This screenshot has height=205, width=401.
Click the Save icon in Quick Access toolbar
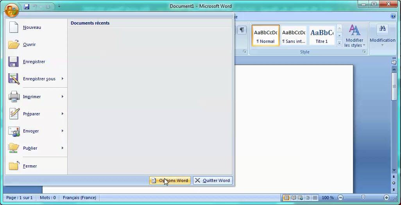(x=27, y=7)
